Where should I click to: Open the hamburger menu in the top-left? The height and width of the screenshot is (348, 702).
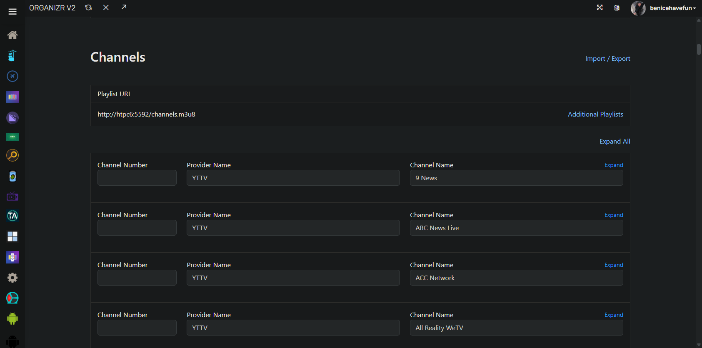(x=12, y=12)
